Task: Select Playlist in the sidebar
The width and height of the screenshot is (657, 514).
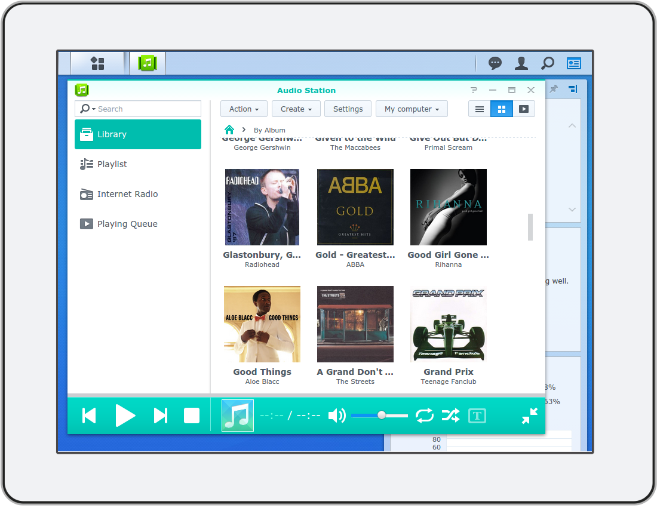Action: coord(138,164)
